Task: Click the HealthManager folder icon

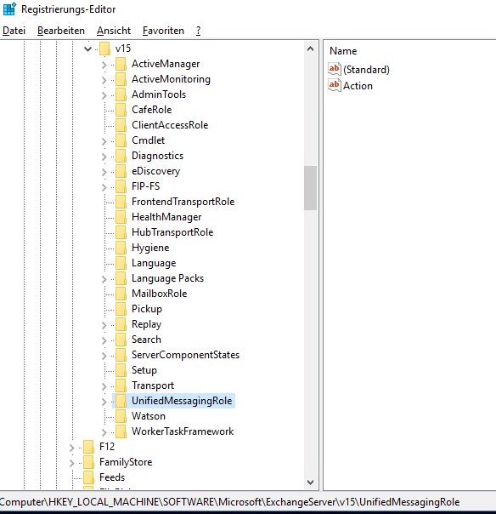Action: click(121, 217)
